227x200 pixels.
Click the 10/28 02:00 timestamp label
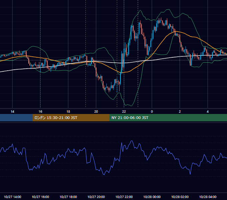pyautogui.click(x=180, y=197)
